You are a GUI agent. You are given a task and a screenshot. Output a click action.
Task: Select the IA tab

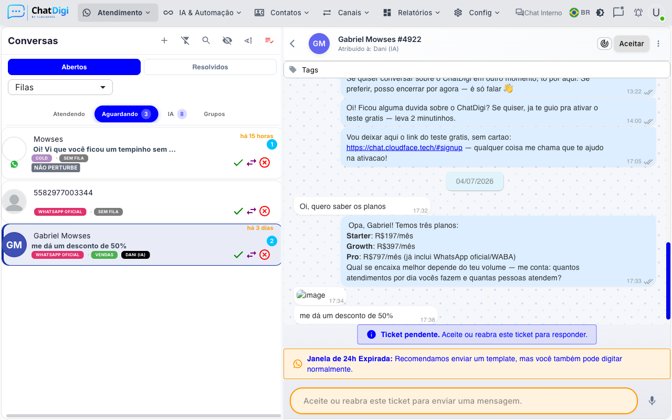pos(177,114)
